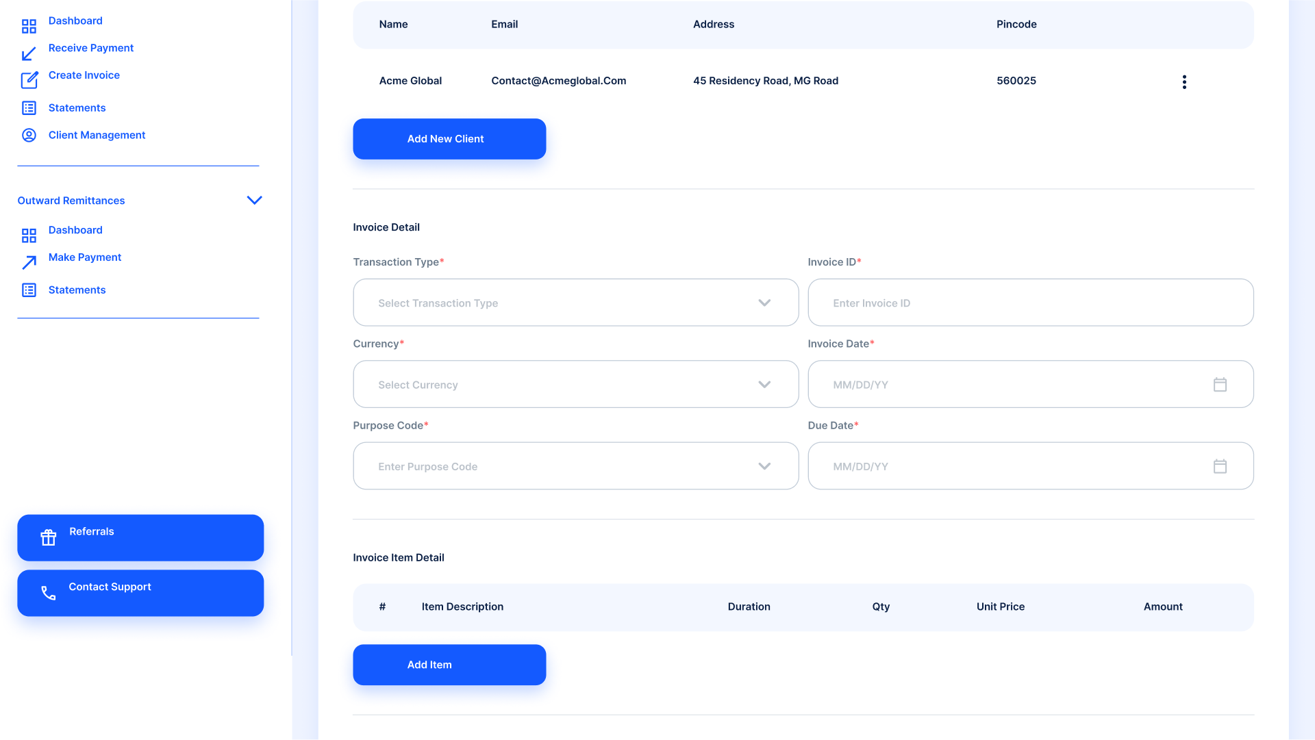Click the Outward Remittances Statements list icon
The width and height of the screenshot is (1315, 740).
coord(29,290)
